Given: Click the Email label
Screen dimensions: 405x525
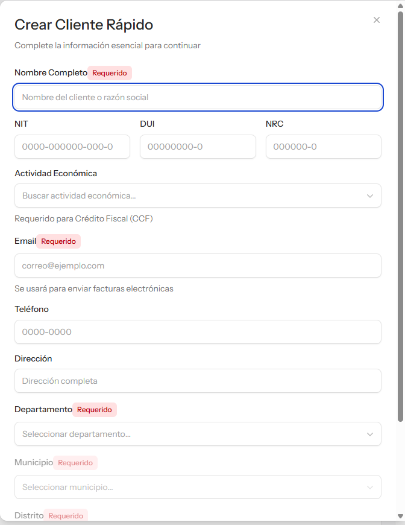Looking at the screenshot, I should [25, 241].
